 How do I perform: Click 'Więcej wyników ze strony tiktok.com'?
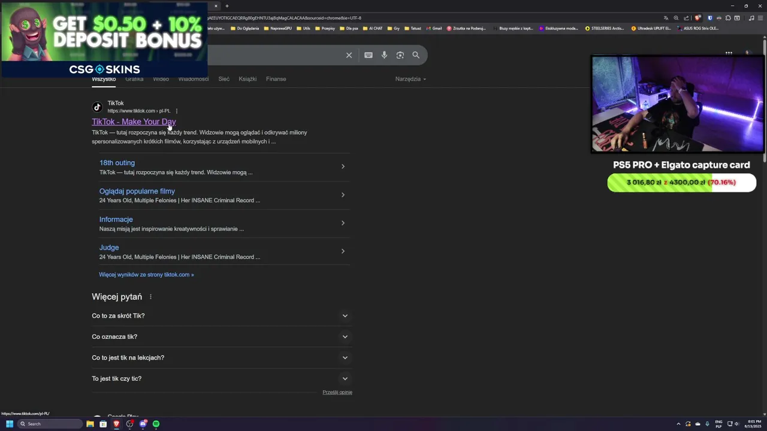tap(146, 275)
